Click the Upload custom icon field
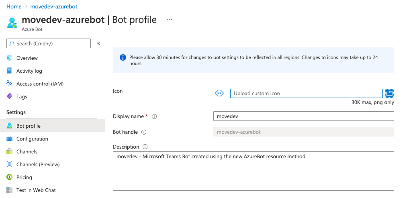Screen dimensions: 419x198 point(306,93)
